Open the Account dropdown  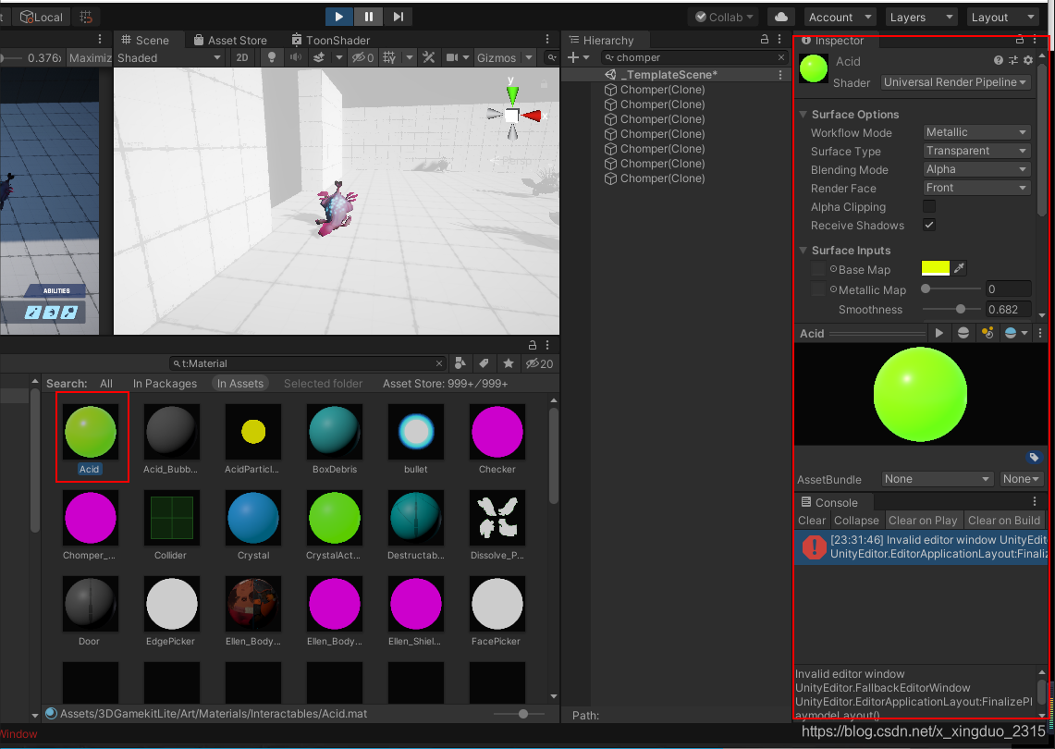point(840,17)
